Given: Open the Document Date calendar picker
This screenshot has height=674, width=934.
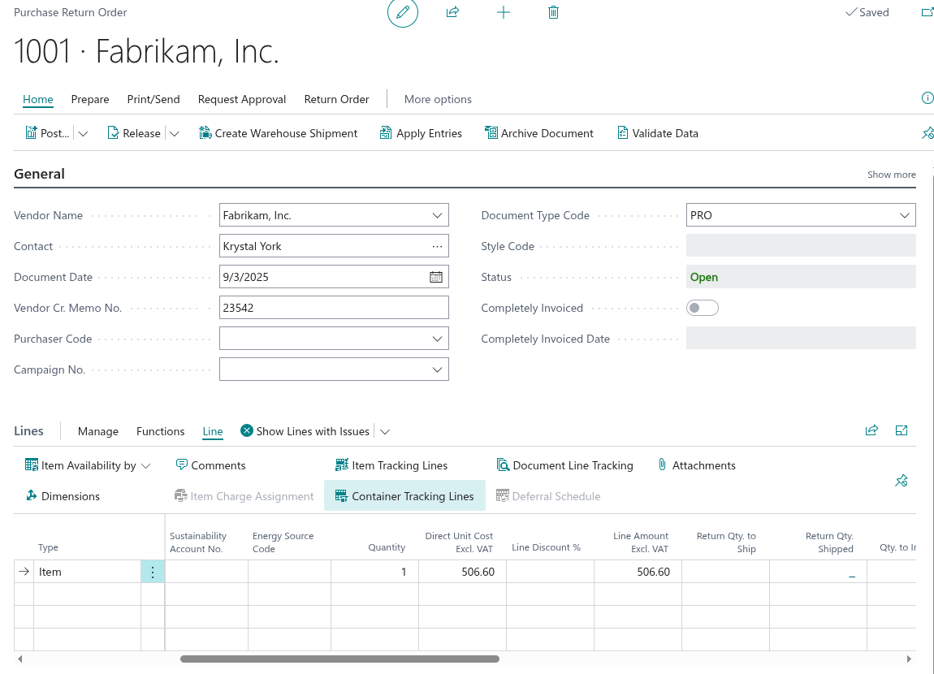Looking at the screenshot, I should 436,277.
